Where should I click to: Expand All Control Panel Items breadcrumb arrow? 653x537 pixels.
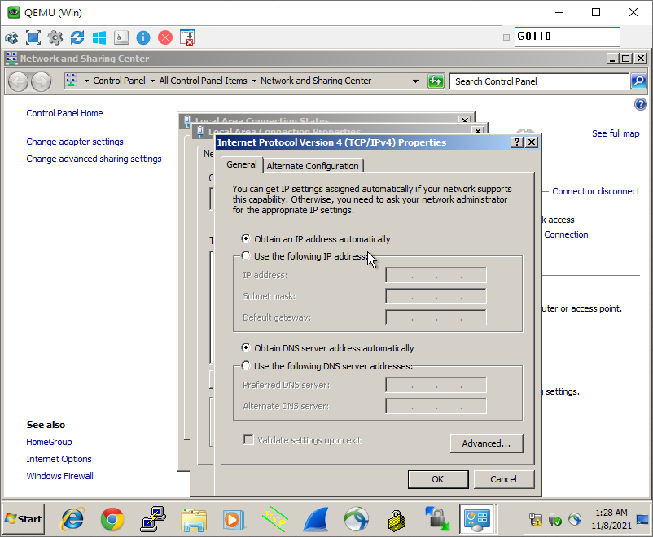(253, 81)
